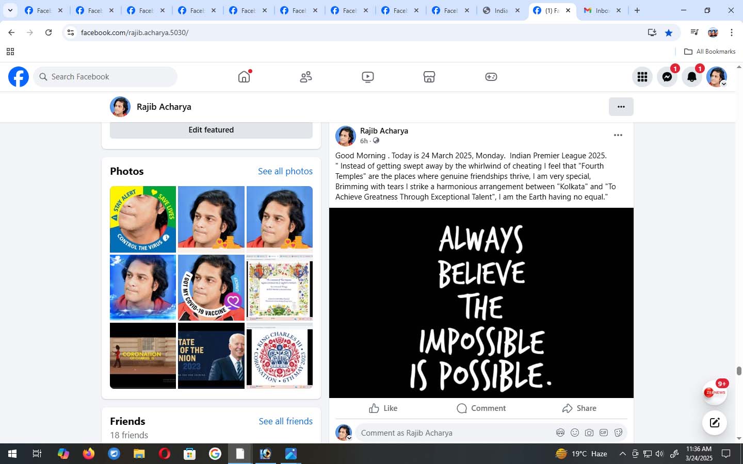Open the apps grid in bookmarks bar
743x464 pixels.
coord(10,52)
